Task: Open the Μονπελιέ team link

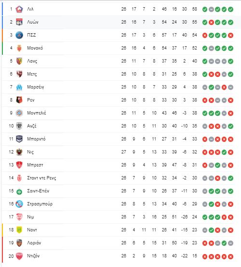Action: click(37, 113)
